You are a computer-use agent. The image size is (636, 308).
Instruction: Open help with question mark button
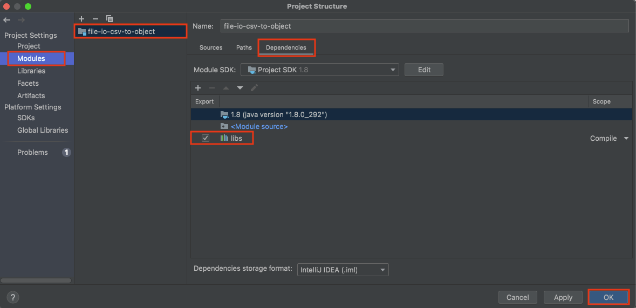click(13, 297)
